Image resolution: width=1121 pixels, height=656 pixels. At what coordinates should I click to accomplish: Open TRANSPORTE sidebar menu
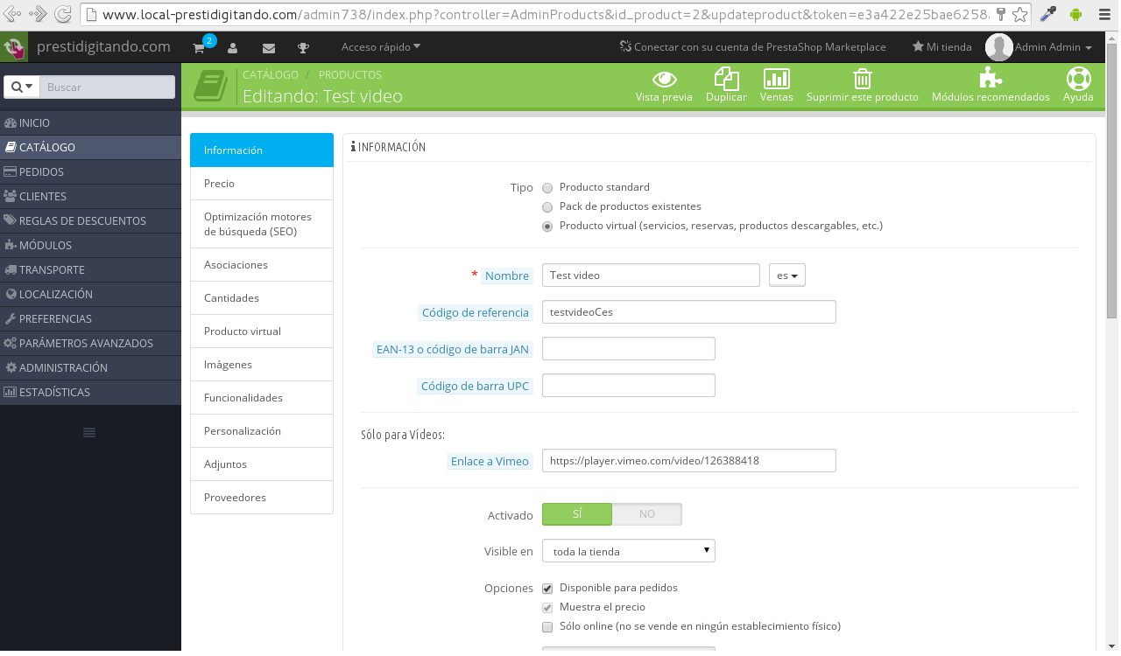(x=90, y=270)
